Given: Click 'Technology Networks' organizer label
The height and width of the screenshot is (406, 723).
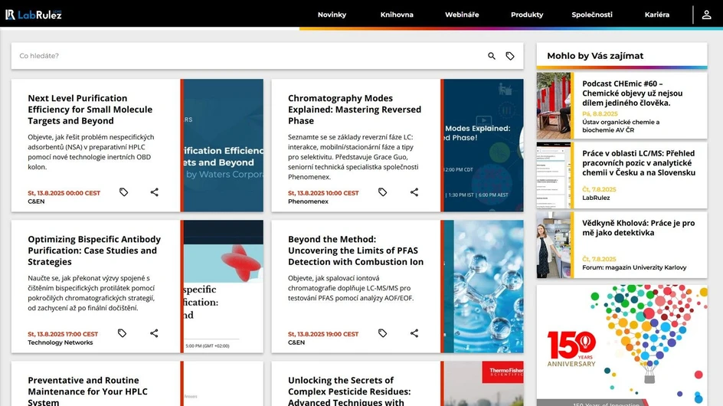Looking at the screenshot, I should point(60,342).
